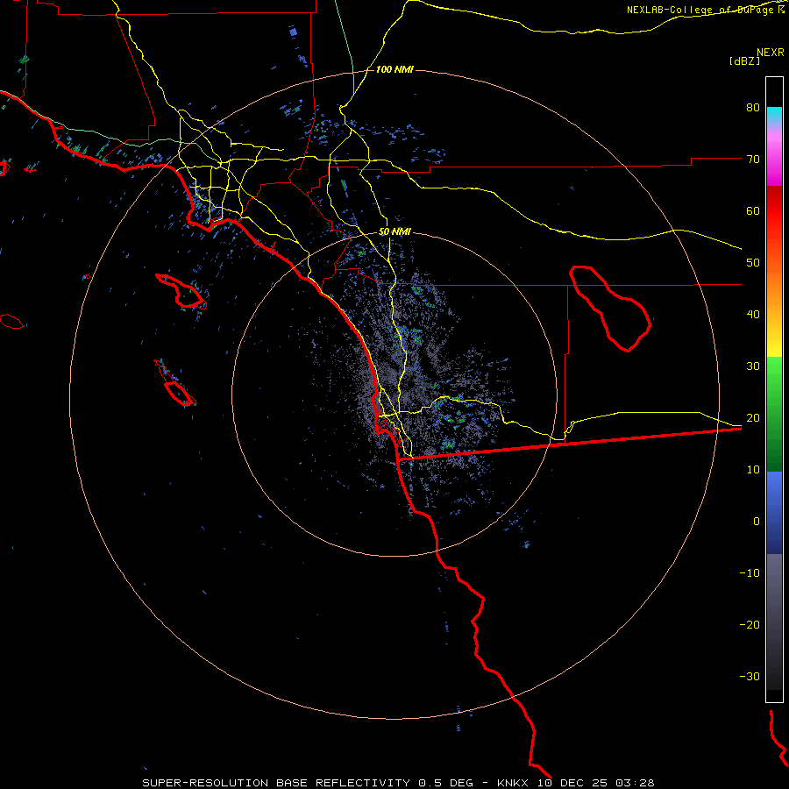
Task: Select the -10 tick label on dBZ scale
Action: 750,573
